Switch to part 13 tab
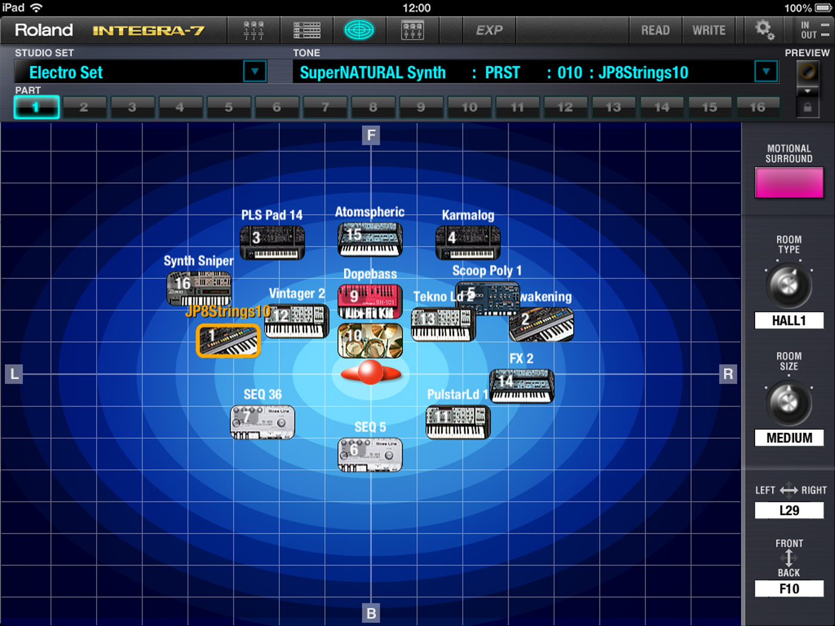The height and width of the screenshot is (626, 835). click(x=613, y=107)
